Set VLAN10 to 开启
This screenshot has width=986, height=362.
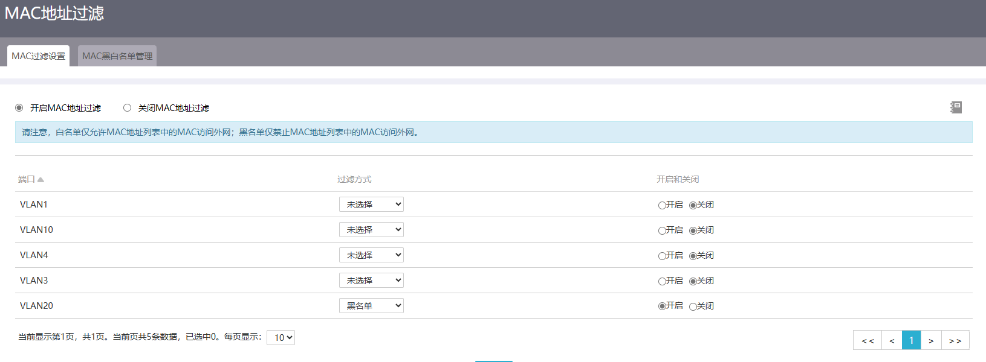click(662, 230)
